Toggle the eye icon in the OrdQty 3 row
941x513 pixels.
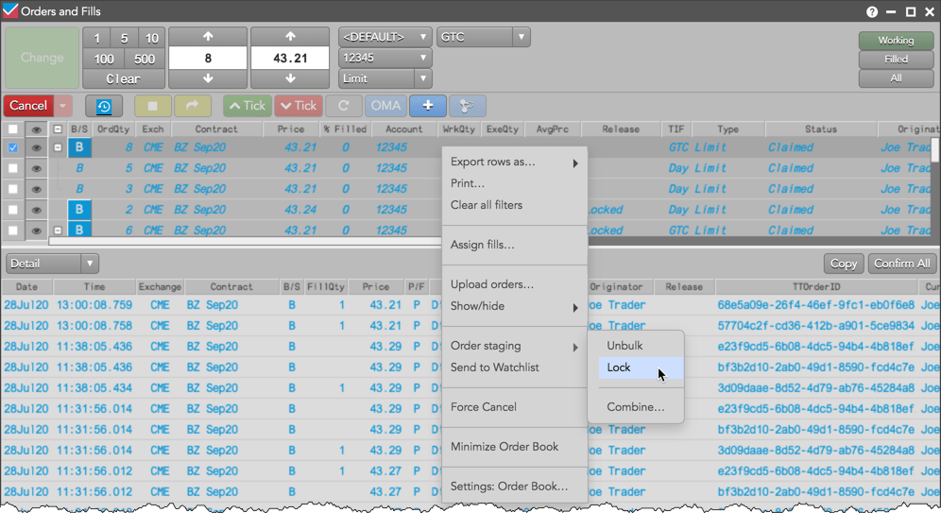[x=36, y=189]
